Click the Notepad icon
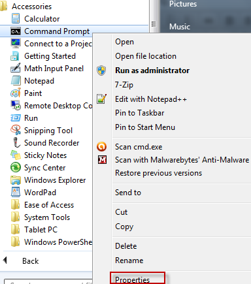This screenshot has width=251, height=284. 16,81
